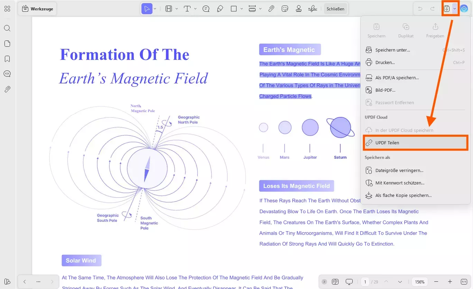Open the sticker tool
The height and width of the screenshot is (289, 473).
tap(285, 9)
